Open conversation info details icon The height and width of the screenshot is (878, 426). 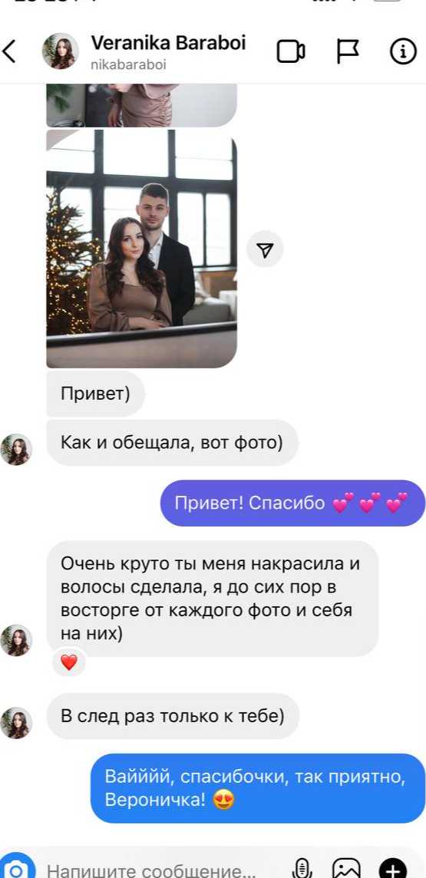(403, 51)
